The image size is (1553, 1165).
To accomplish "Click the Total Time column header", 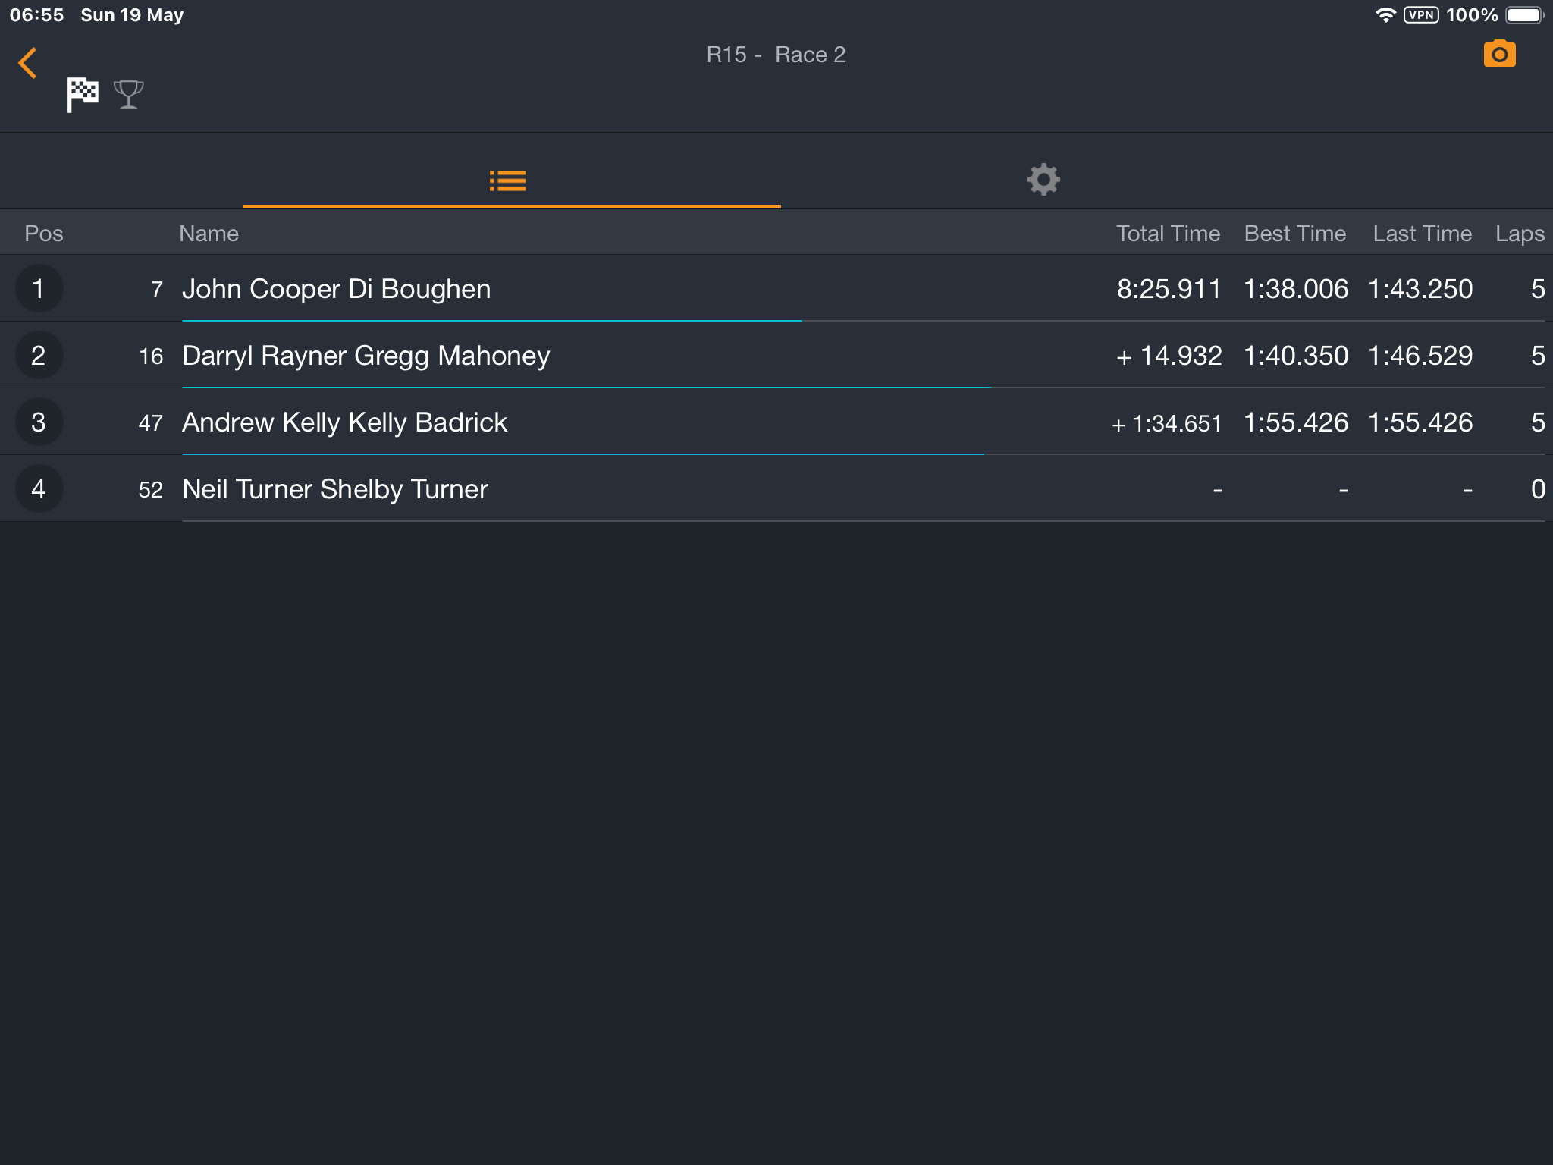I will [1168, 234].
